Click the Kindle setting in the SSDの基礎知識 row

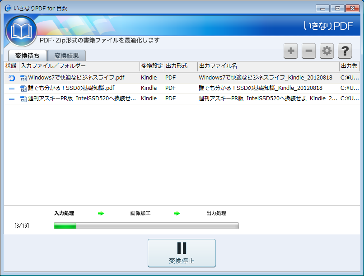pos(149,88)
